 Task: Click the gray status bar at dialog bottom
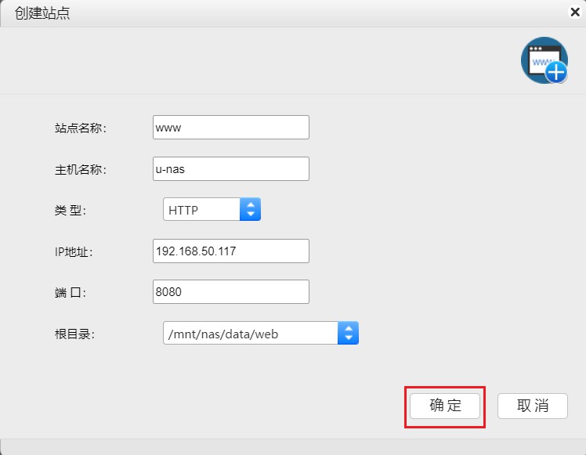click(x=293, y=446)
